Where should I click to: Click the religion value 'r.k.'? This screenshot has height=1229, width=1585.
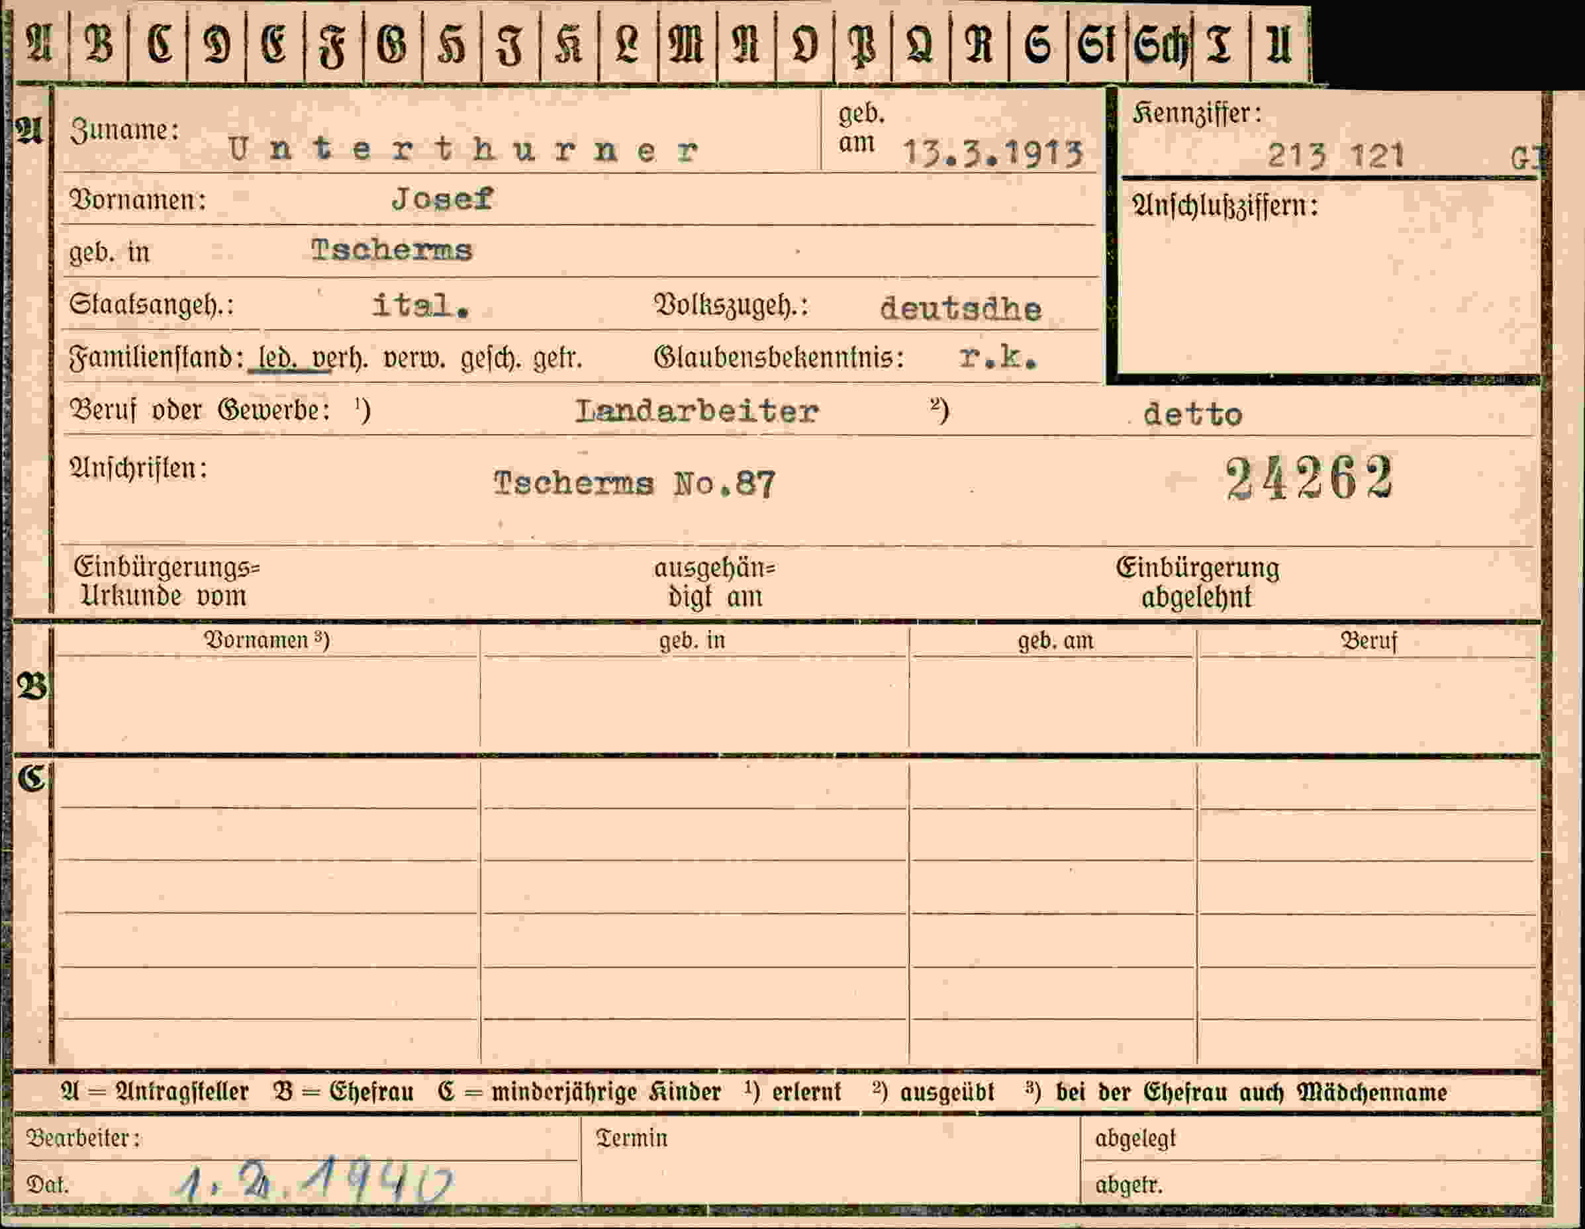998,356
